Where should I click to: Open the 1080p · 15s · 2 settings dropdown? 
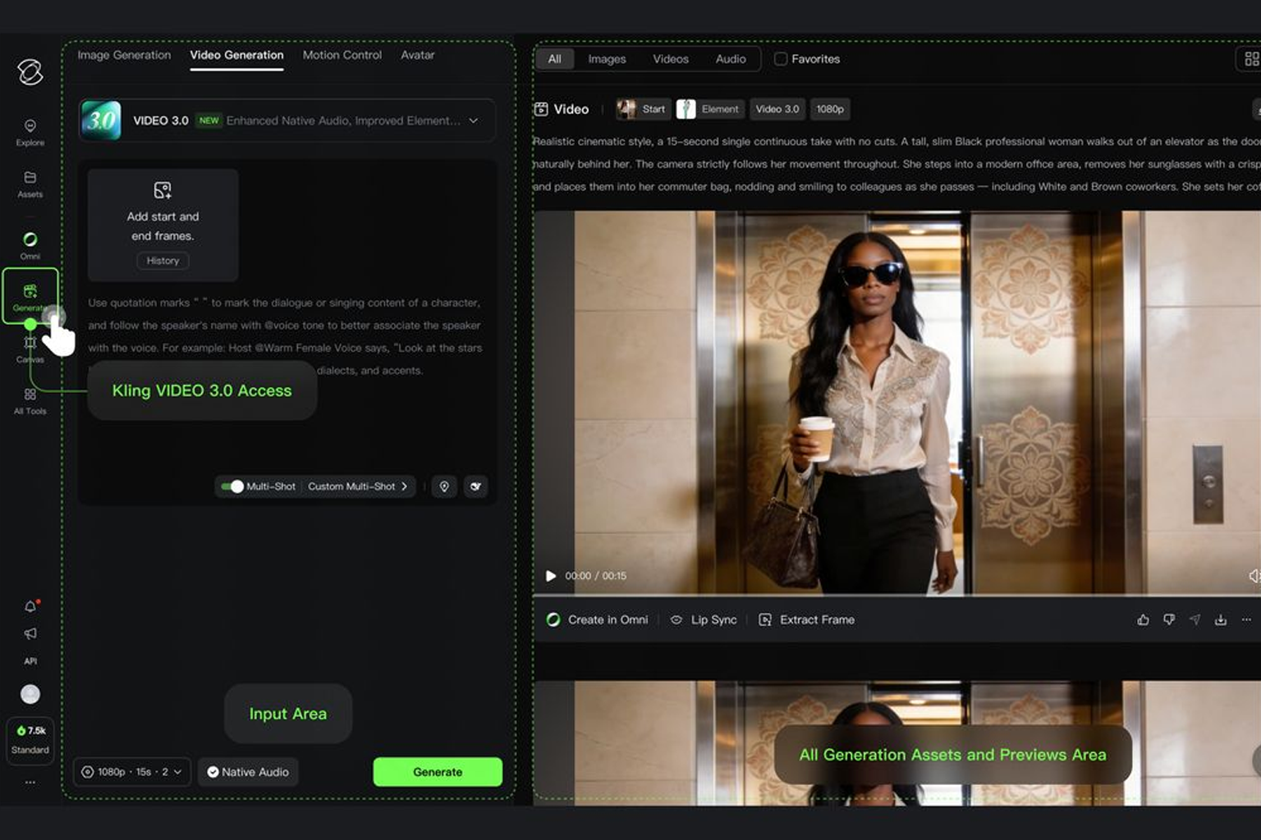click(x=132, y=772)
